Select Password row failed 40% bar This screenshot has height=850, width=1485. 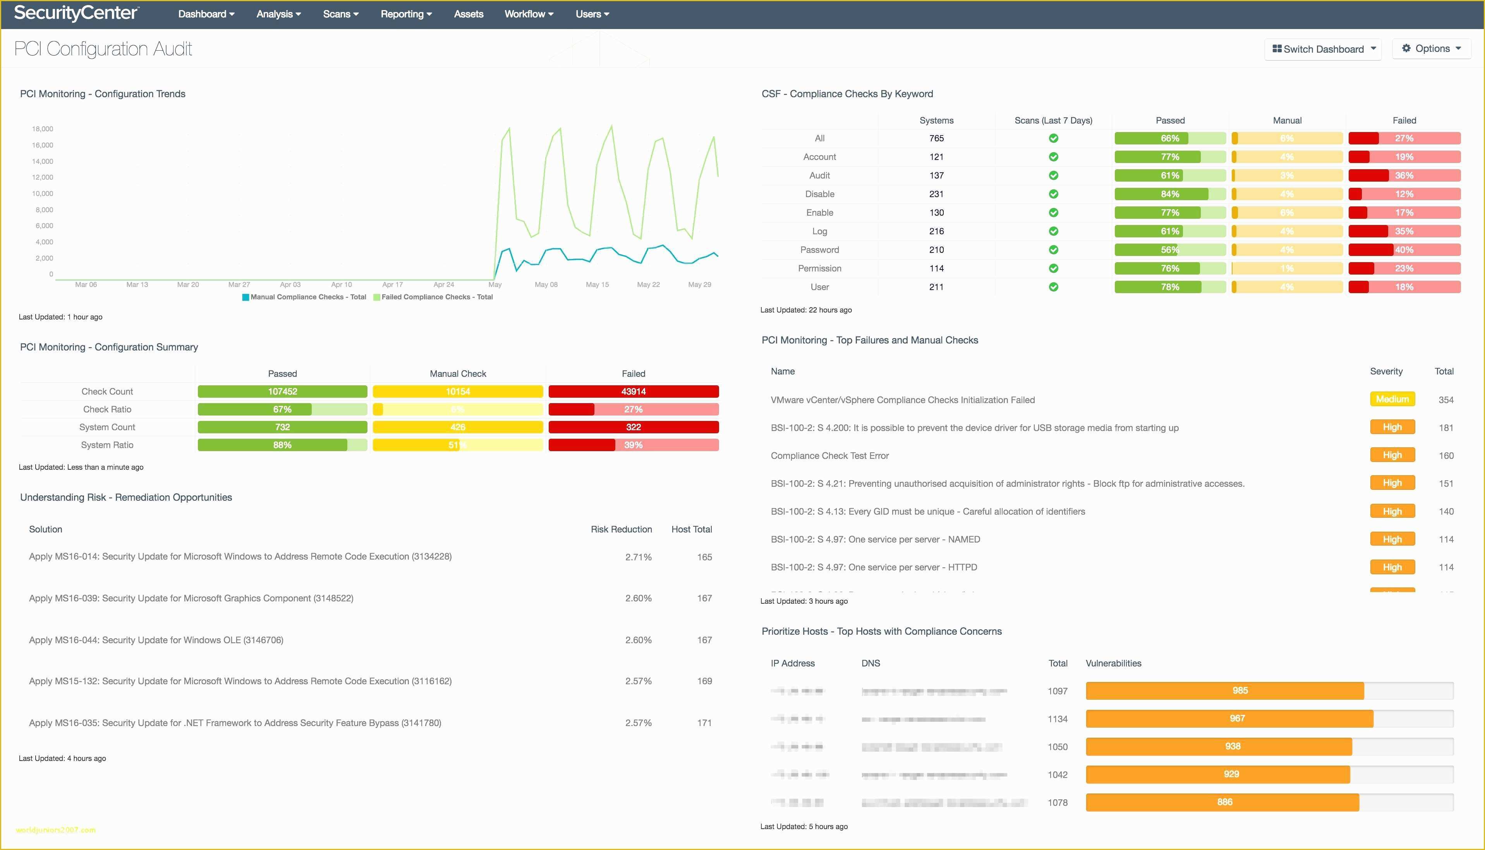click(1404, 250)
